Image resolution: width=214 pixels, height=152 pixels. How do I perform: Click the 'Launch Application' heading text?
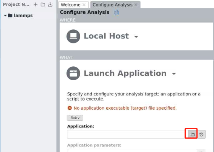(125, 73)
